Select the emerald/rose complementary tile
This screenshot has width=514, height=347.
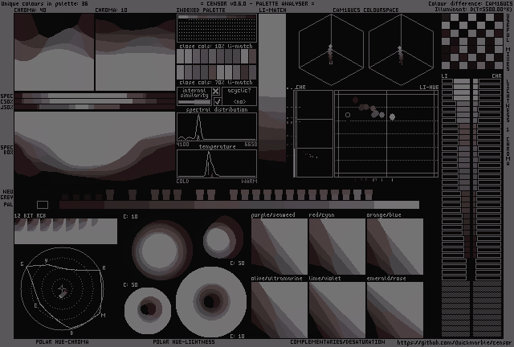coord(394,309)
